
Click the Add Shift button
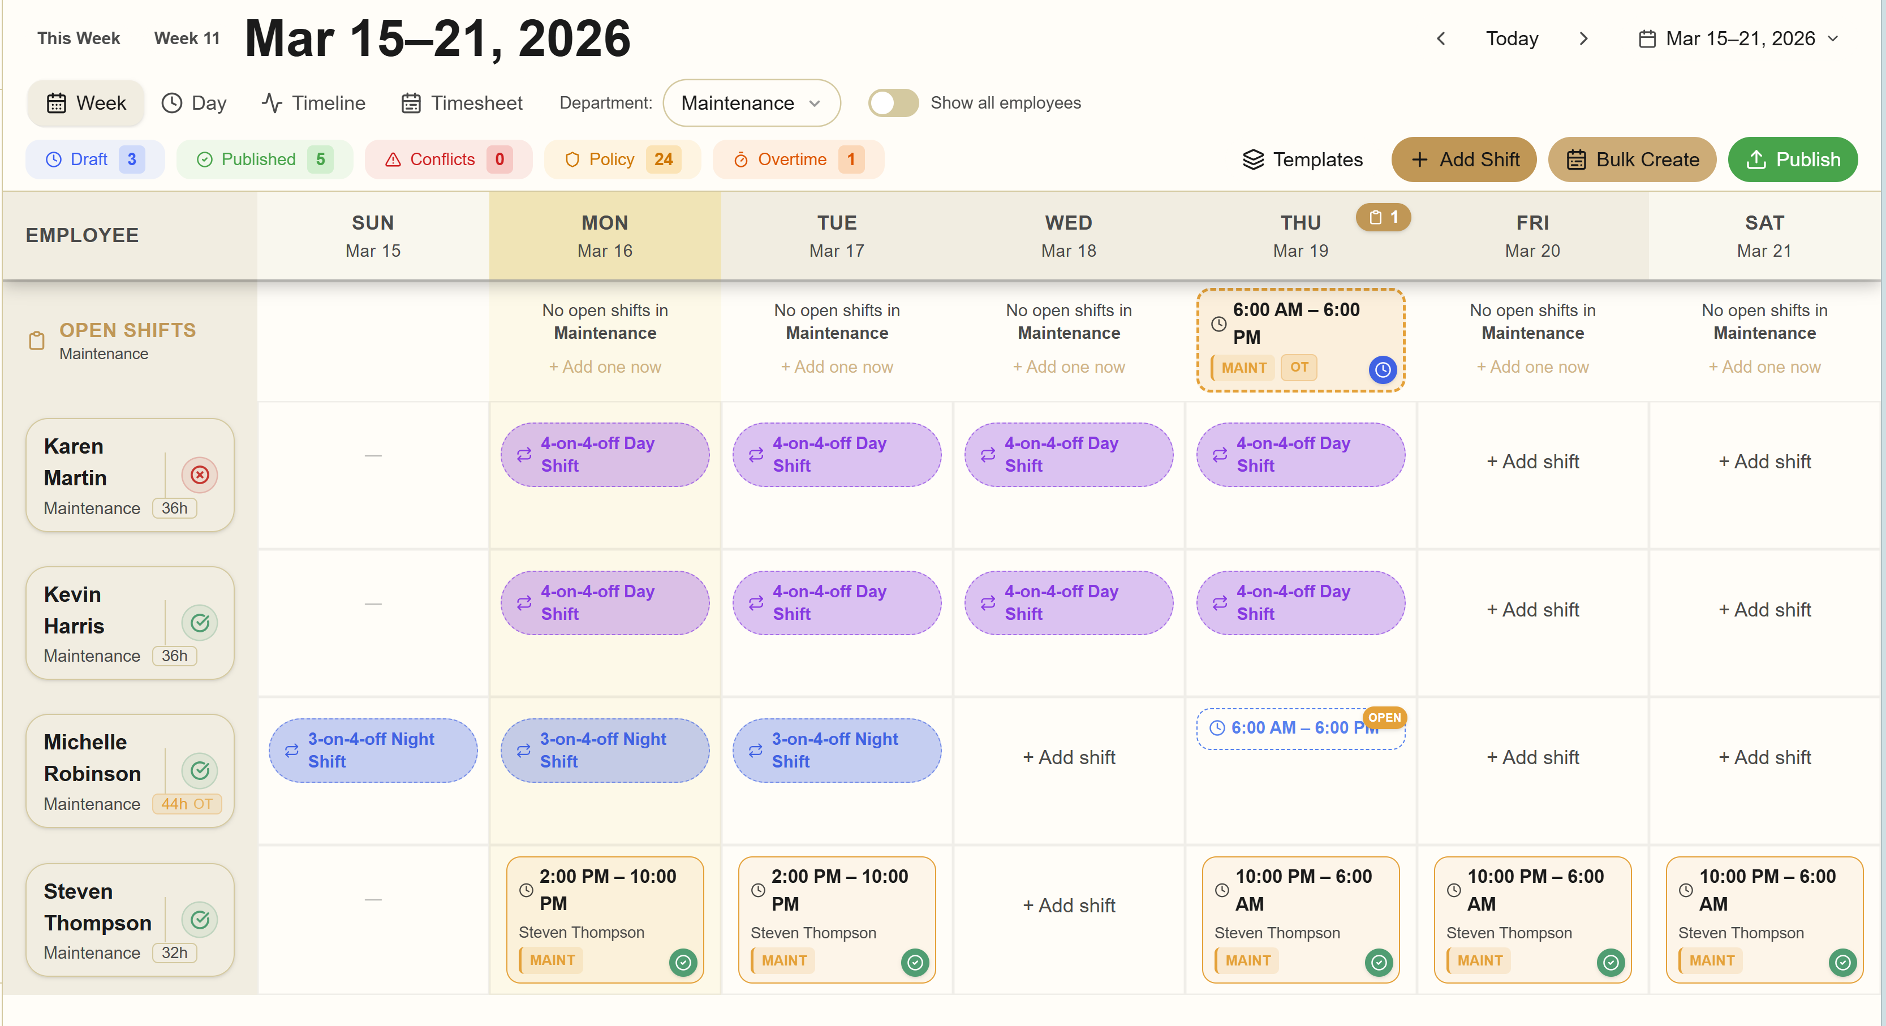point(1462,159)
